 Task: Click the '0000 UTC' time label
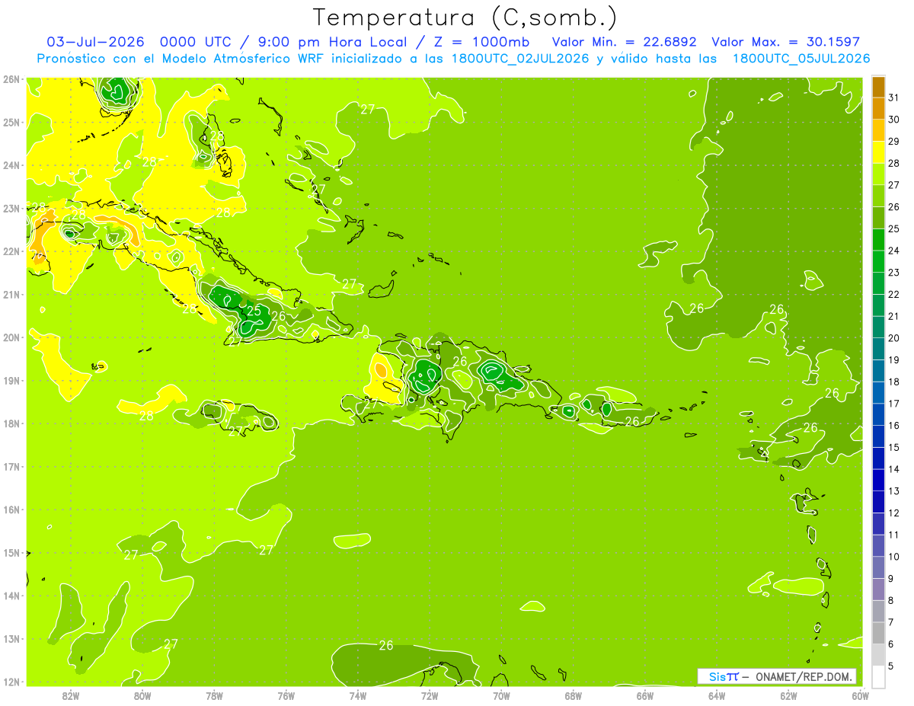pyautogui.click(x=197, y=41)
